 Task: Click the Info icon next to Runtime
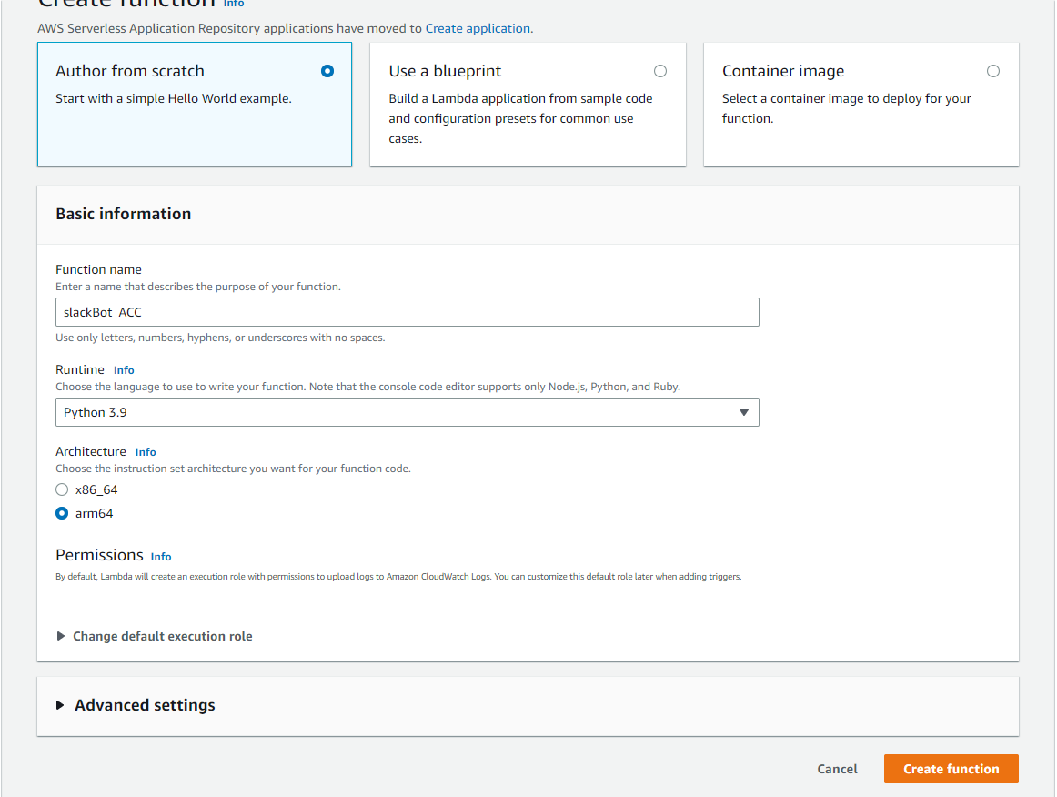124,369
